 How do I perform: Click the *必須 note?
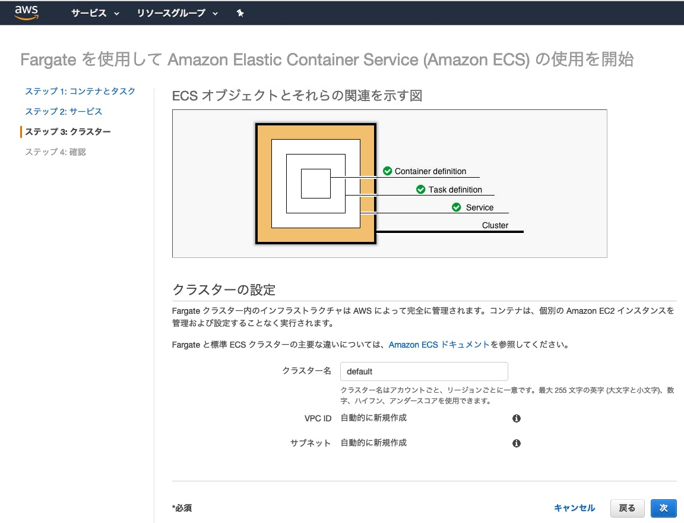[182, 508]
